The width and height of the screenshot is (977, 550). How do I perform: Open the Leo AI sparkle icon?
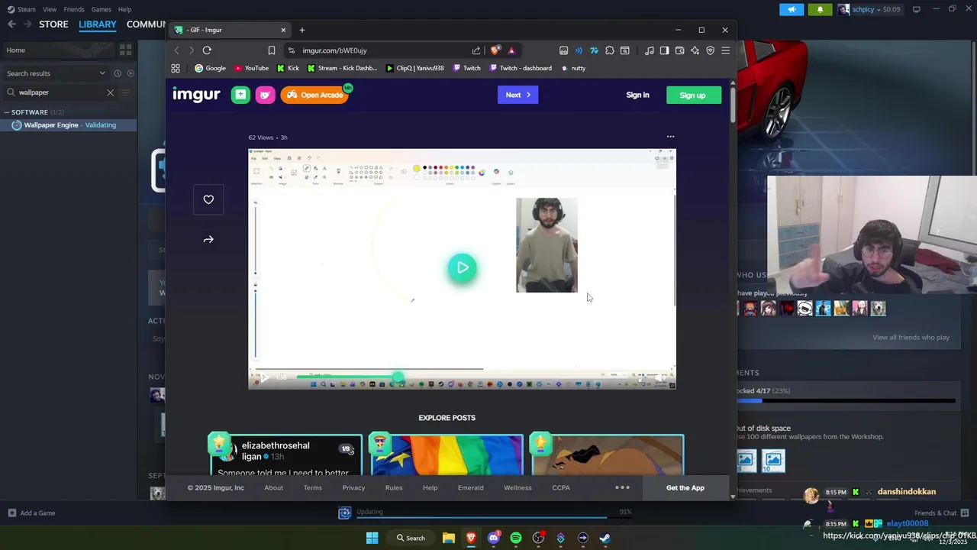click(x=695, y=50)
